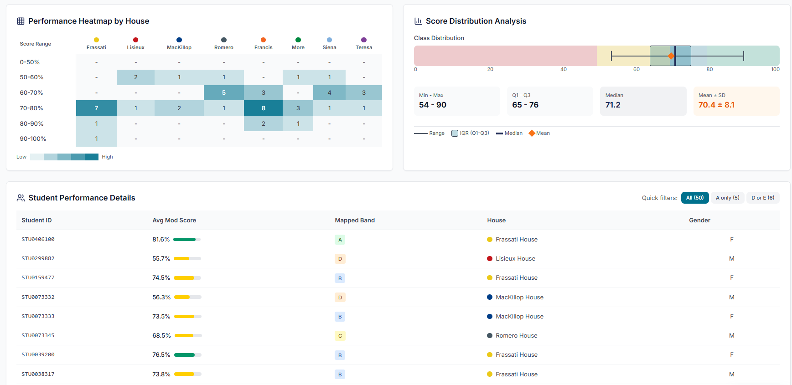Select the grey Romero dot in heatmap header
The width and height of the screenshot is (792, 385).
click(x=224, y=40)
